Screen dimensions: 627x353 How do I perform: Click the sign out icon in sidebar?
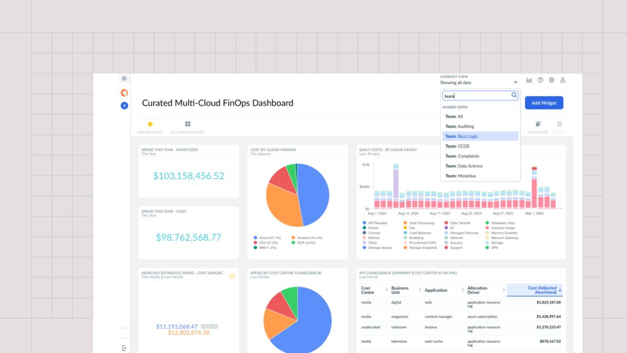[124, 348]
